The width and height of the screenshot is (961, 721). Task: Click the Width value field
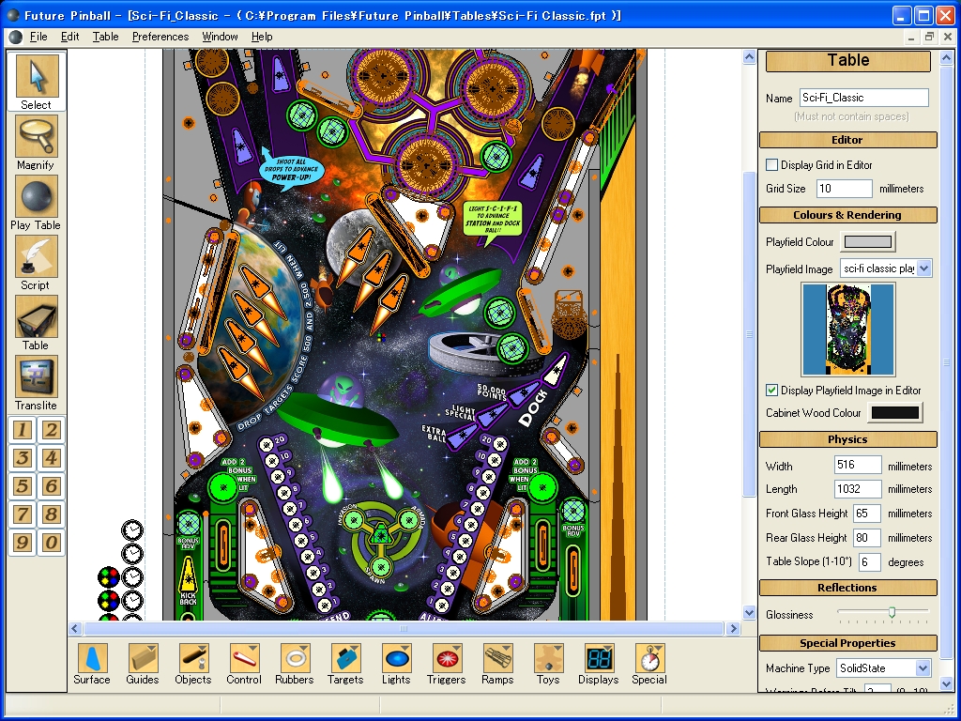click(858, 465)
